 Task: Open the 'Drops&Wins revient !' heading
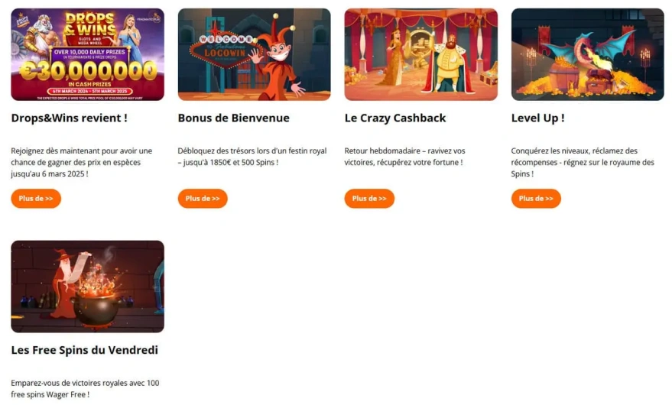coord(70,118)
